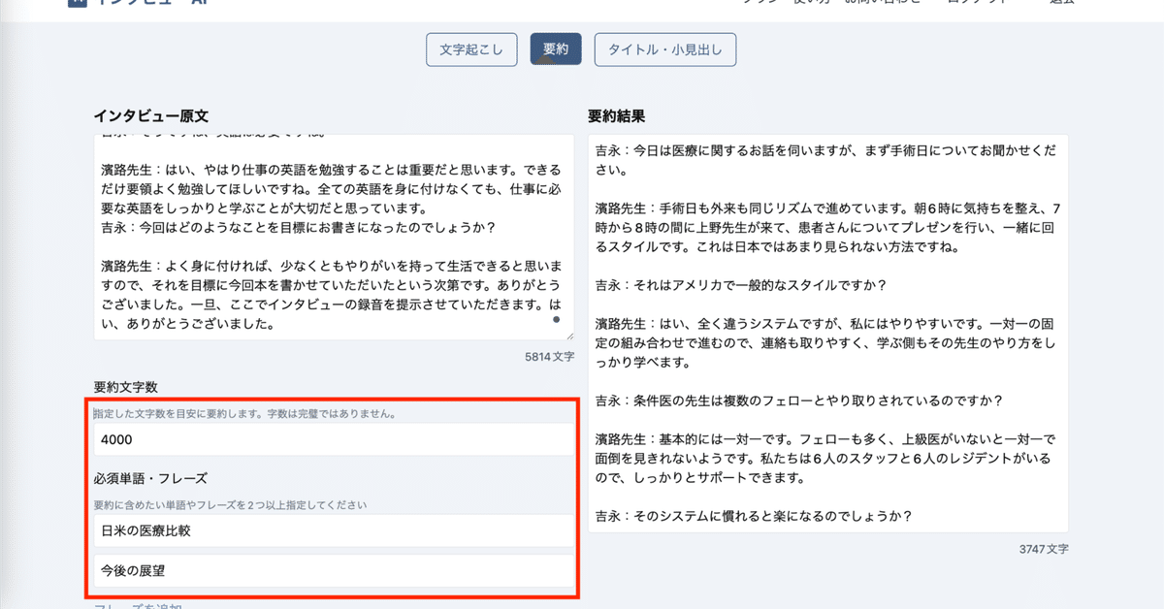Click inside the インタビュー原文 text area
This screenshot has height=609, width=1164.
(334, 237)
